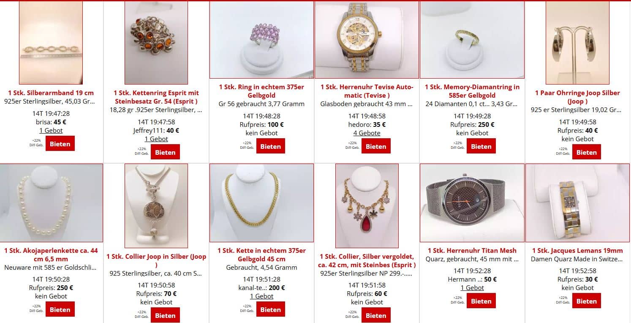Open the Akoja pearl necklace image
Image resolution: width=631 pixels, height=323 pixels.
click(x=52, y=203)
